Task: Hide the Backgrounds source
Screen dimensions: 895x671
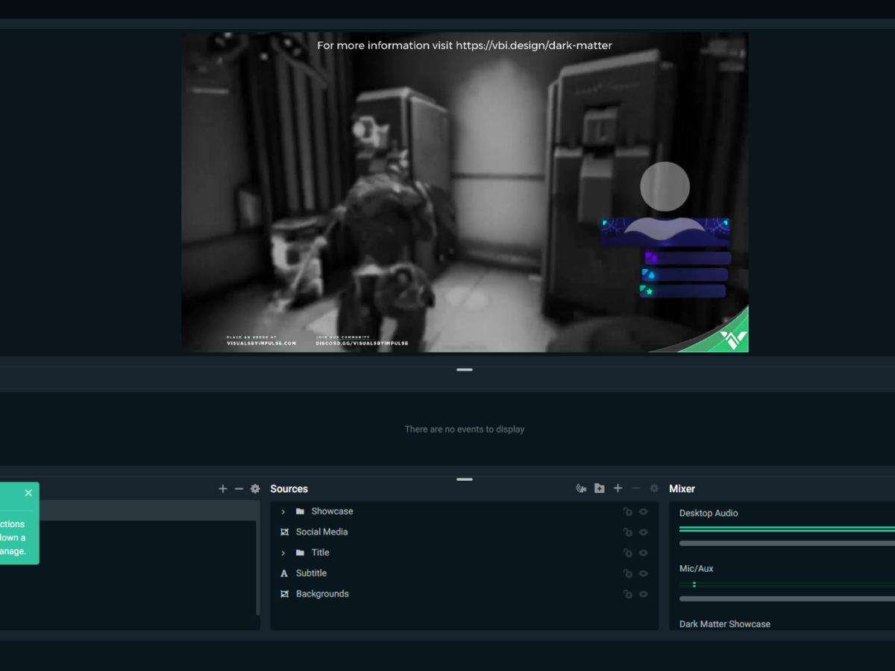Action: click(643, 594)
